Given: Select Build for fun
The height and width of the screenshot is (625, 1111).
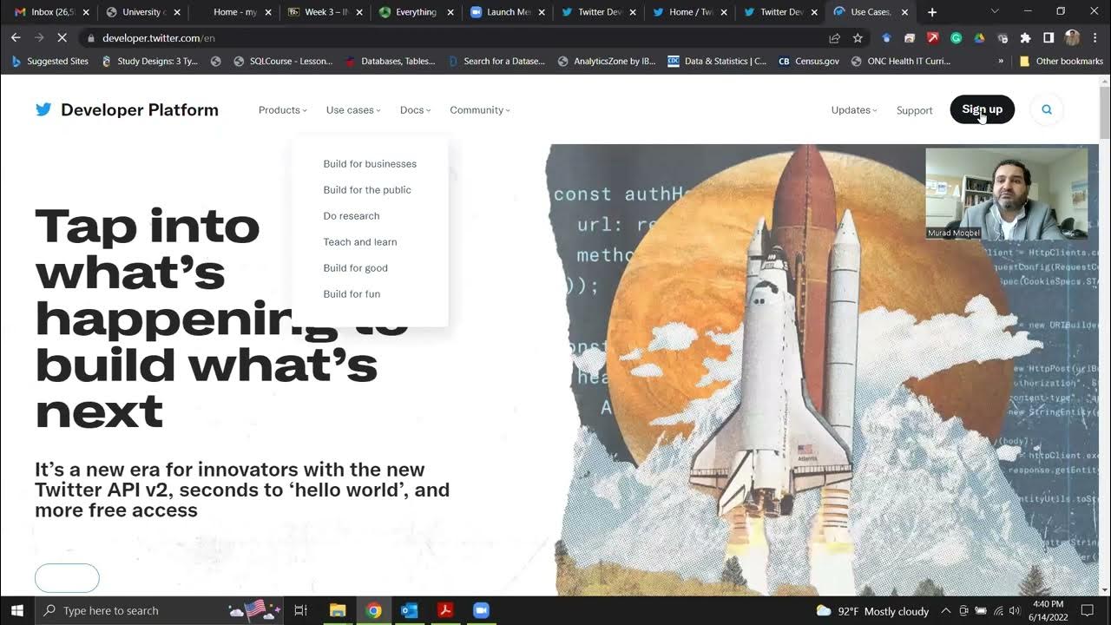Looking at the screenshot, I should 352,294.
